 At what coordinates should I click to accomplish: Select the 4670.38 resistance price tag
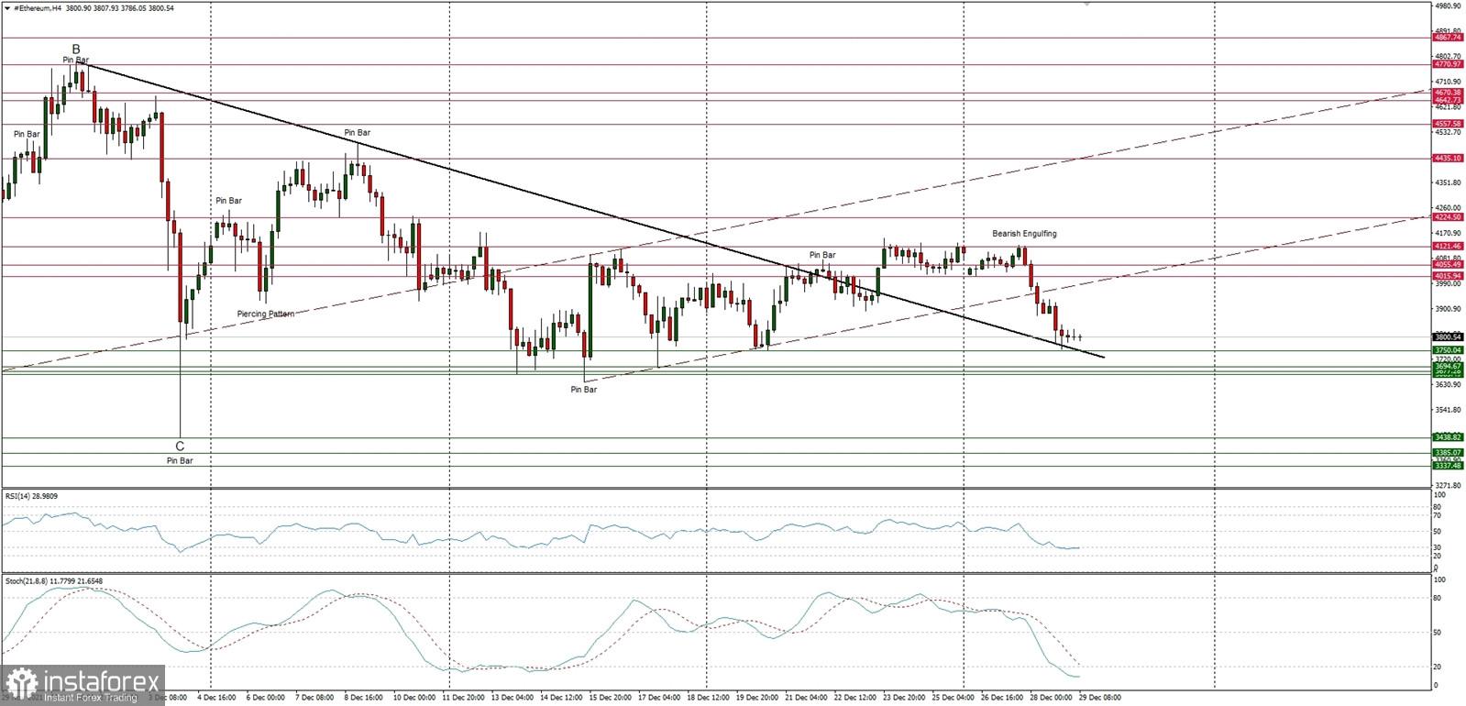click(x=1448, y=93)
